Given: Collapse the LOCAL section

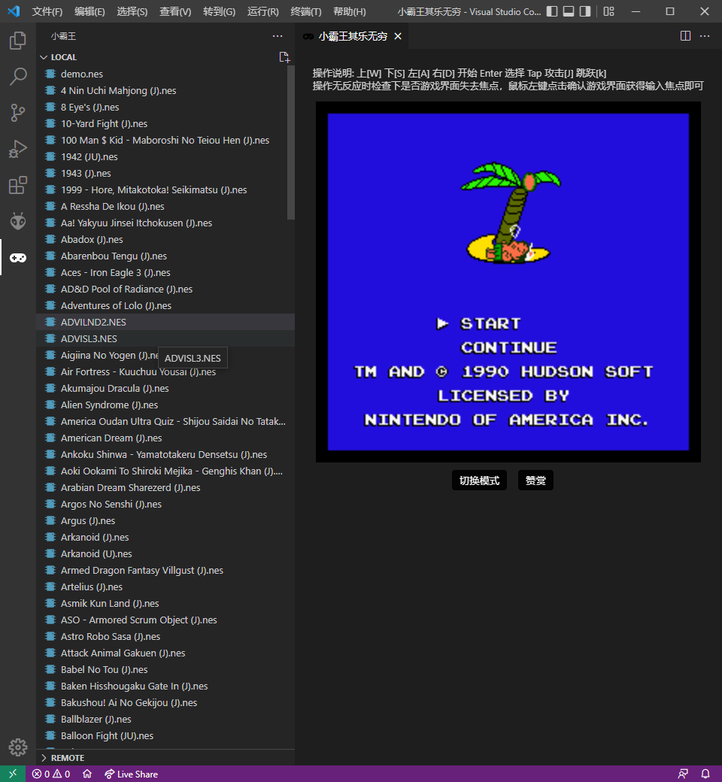Looking at the screenshot, I should tap(165, 57).
